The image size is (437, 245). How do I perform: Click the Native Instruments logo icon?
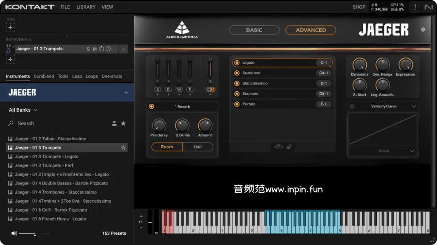coord(429,7)
